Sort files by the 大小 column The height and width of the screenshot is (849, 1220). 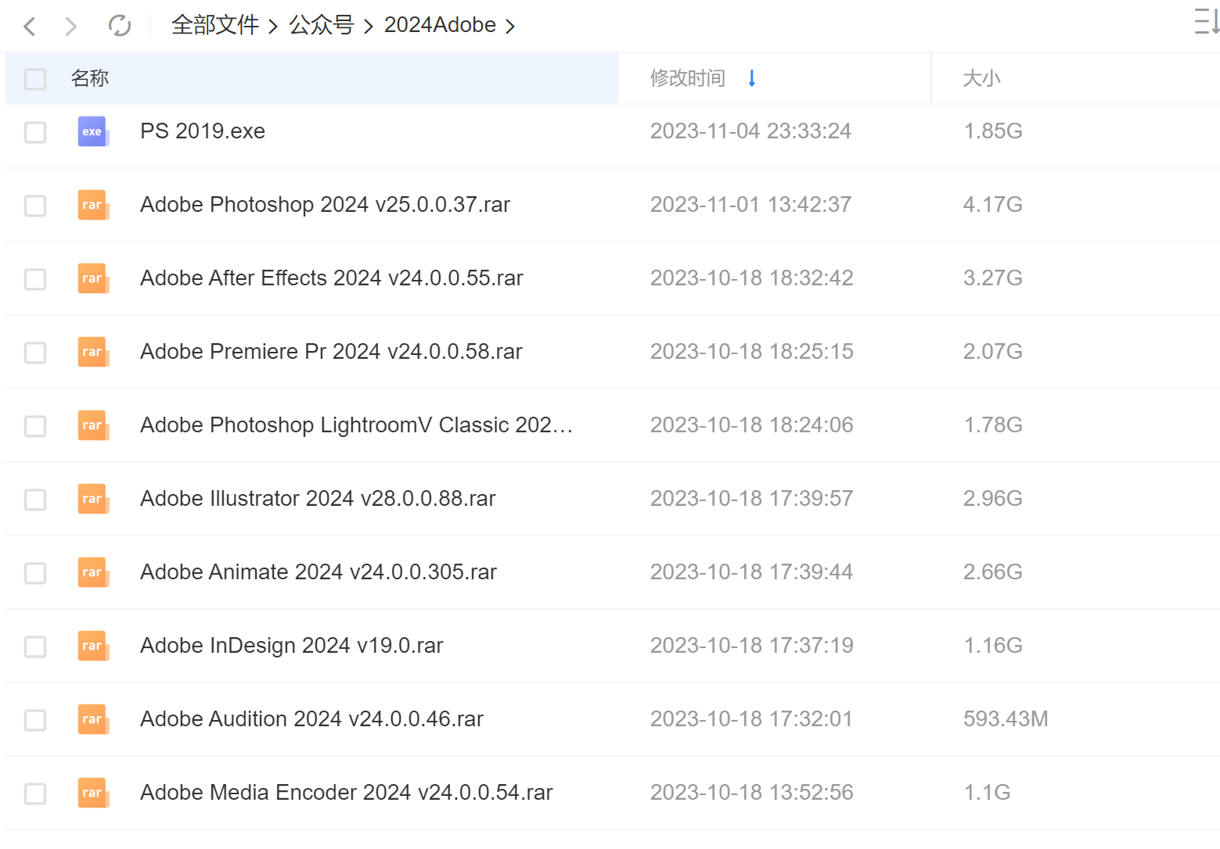[x=981, y=78]
